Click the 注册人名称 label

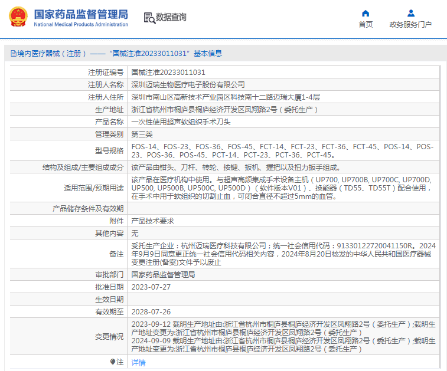(106, 85)
